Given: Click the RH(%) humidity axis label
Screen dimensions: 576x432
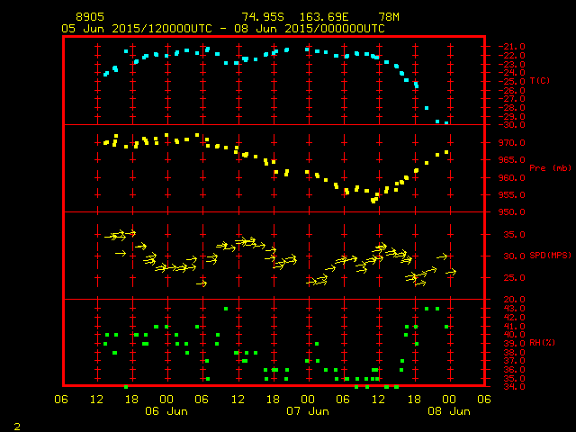Looking at the screenshot, I should (x=542, y=343).
